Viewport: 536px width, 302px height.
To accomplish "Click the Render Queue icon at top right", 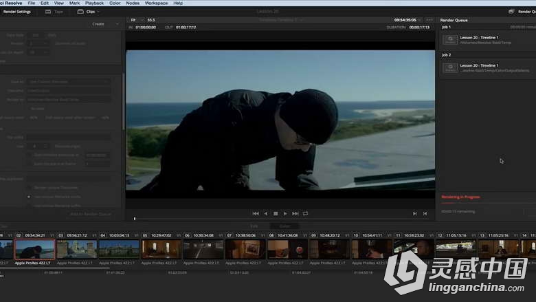I will [511, 12].
